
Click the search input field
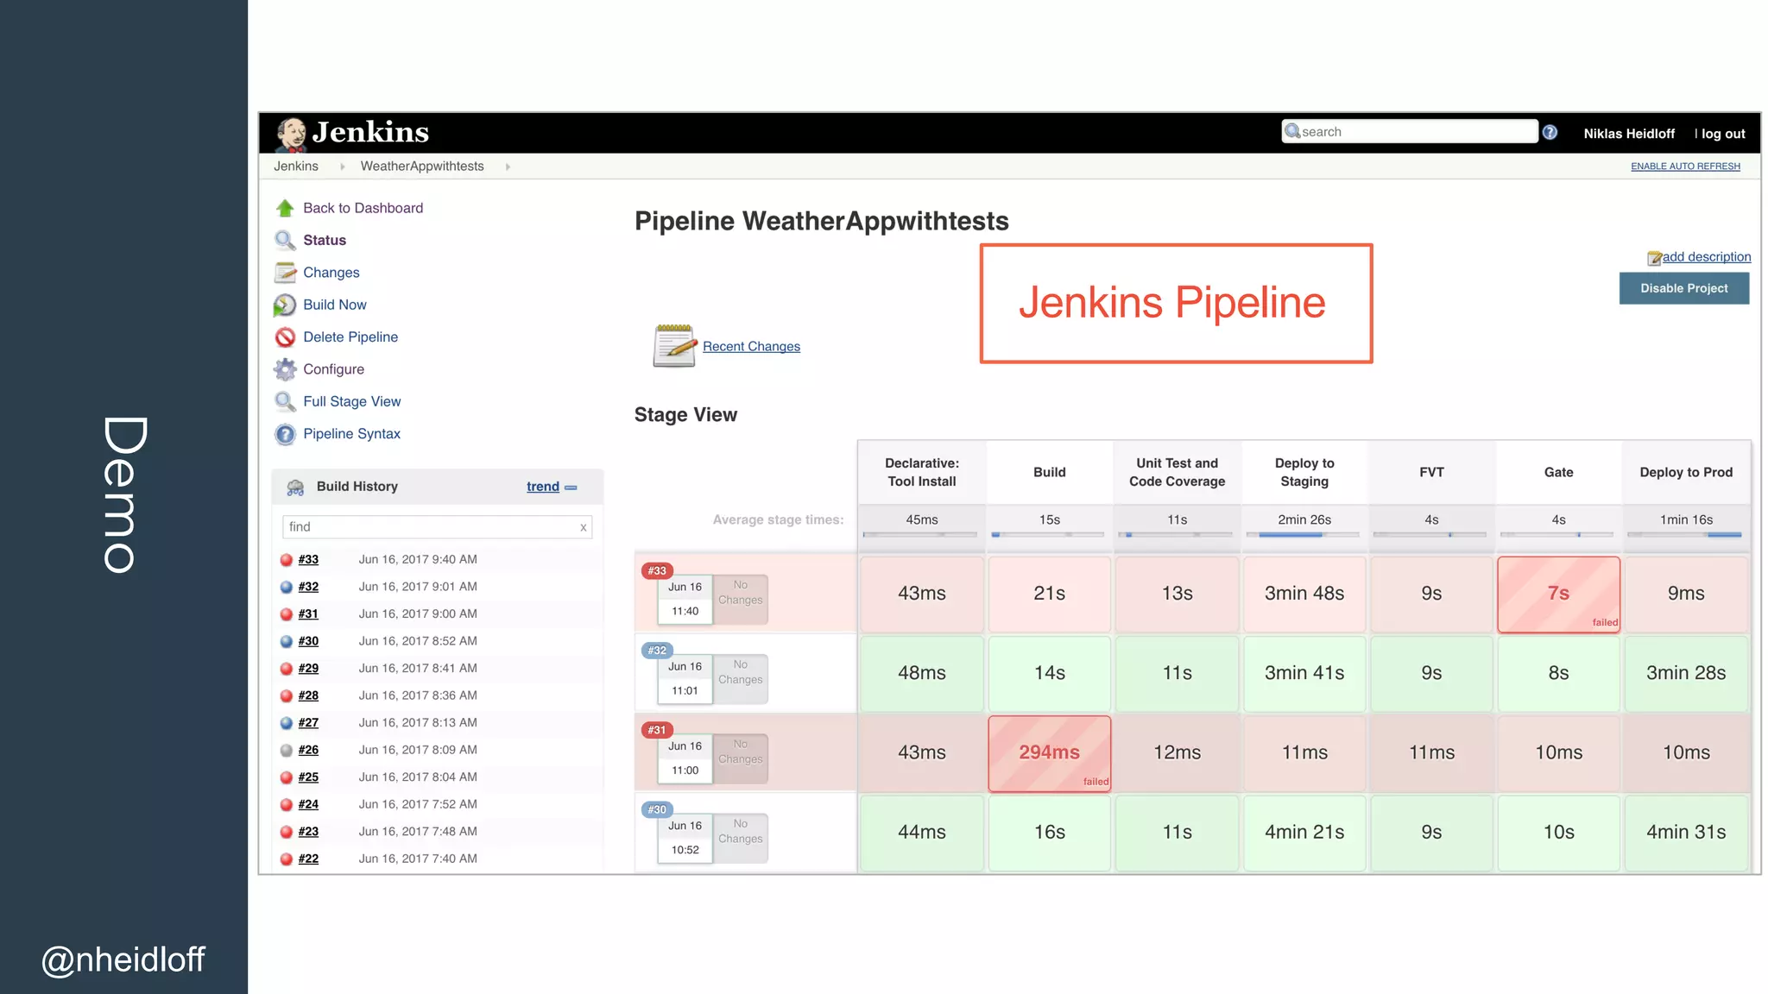click(1410, 131)
